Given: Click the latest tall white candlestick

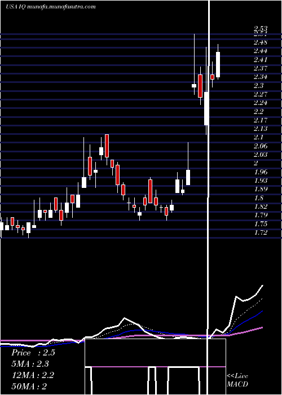Looking at the screenshot, I should [218, 65].
